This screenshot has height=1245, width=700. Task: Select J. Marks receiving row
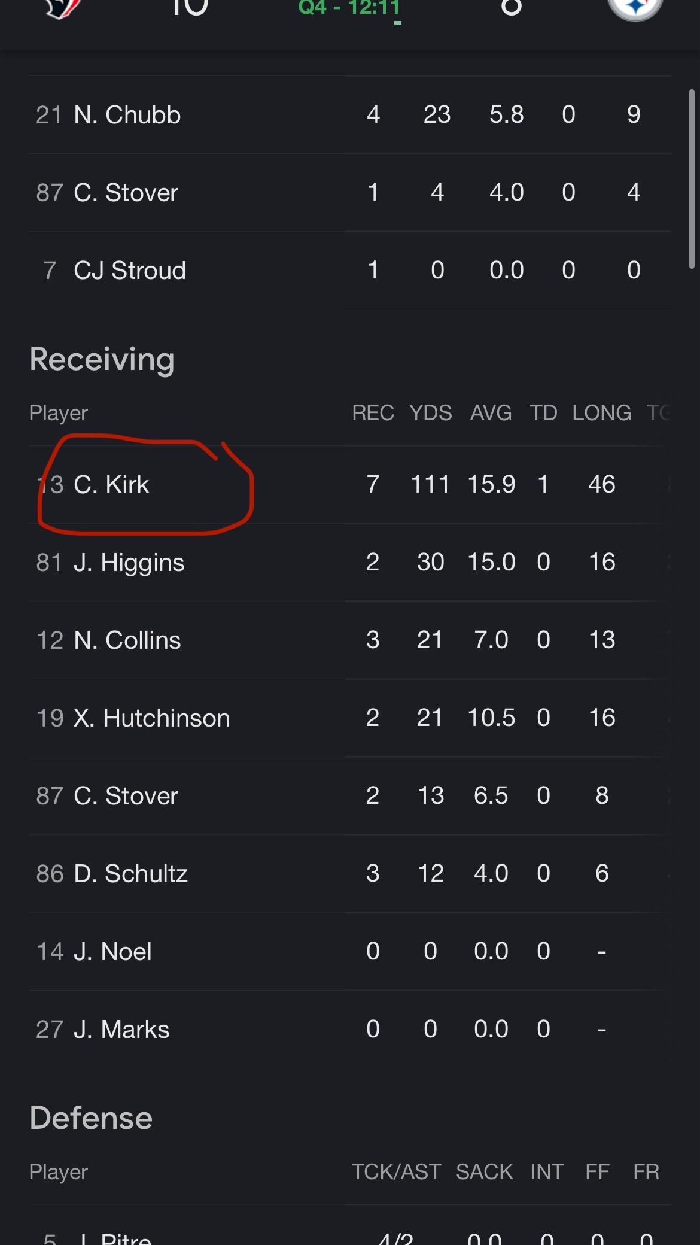[350, 1029]
